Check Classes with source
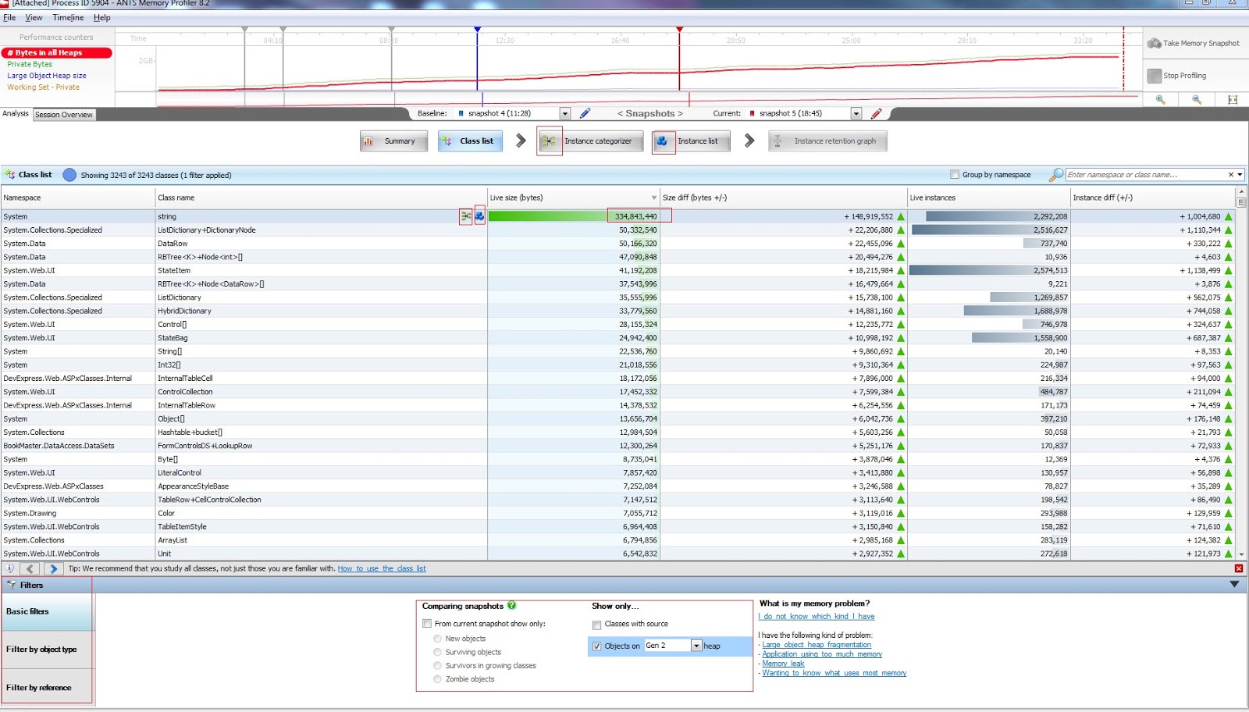 [x=596, y=625]
